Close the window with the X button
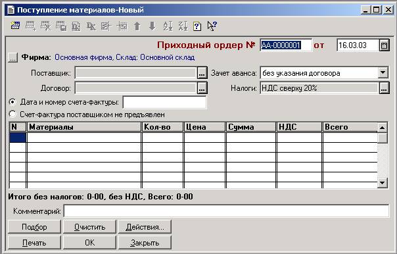 tap(388, 10)
